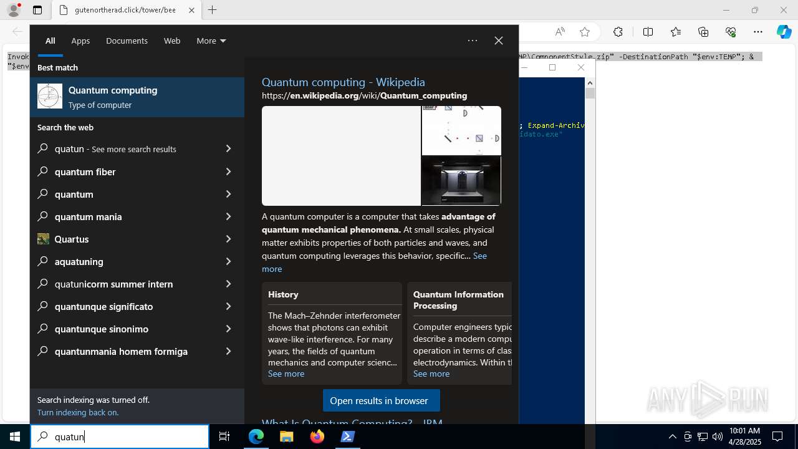Add a new Edge tab
The image size is (798, 449).
pos(213,10)
